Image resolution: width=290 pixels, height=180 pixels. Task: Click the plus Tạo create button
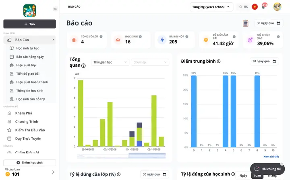coord(29,24)
